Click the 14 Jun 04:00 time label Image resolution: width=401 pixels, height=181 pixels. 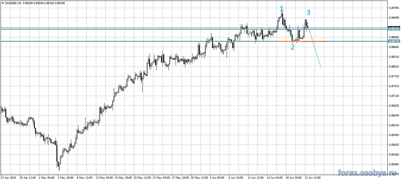[275, 178]
